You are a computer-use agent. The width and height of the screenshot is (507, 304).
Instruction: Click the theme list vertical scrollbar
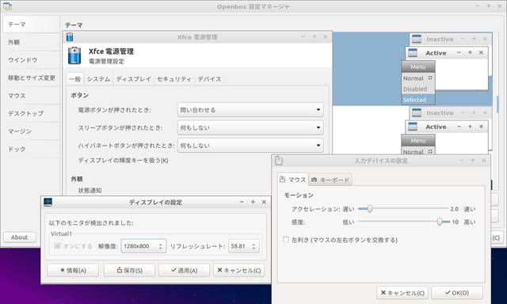497,104
